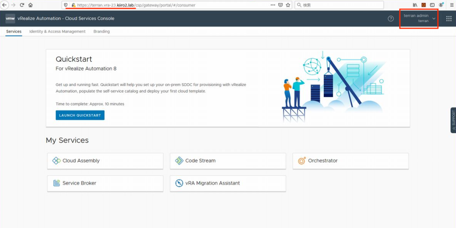
Task: Go to browser Home icon
Action: click(31, 5)
